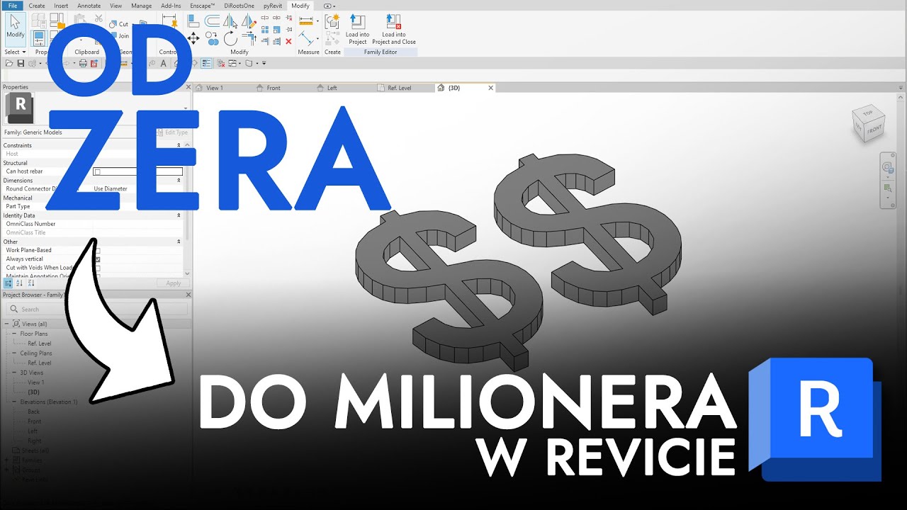Toggle the Can host rebar checkbox
Screen dimensions: 907x510
point(97,171)
